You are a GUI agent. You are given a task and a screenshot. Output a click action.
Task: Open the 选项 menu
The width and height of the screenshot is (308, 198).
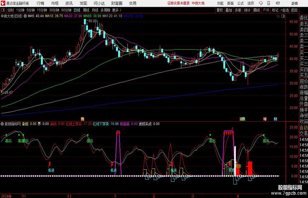point(250,3)
